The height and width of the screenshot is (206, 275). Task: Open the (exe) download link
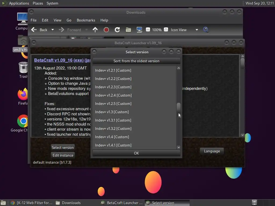[79, 60]
